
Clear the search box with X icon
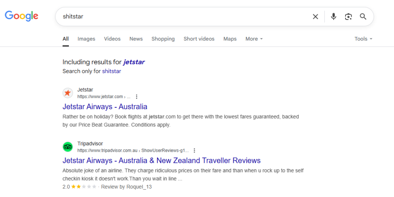click(316, 16)
